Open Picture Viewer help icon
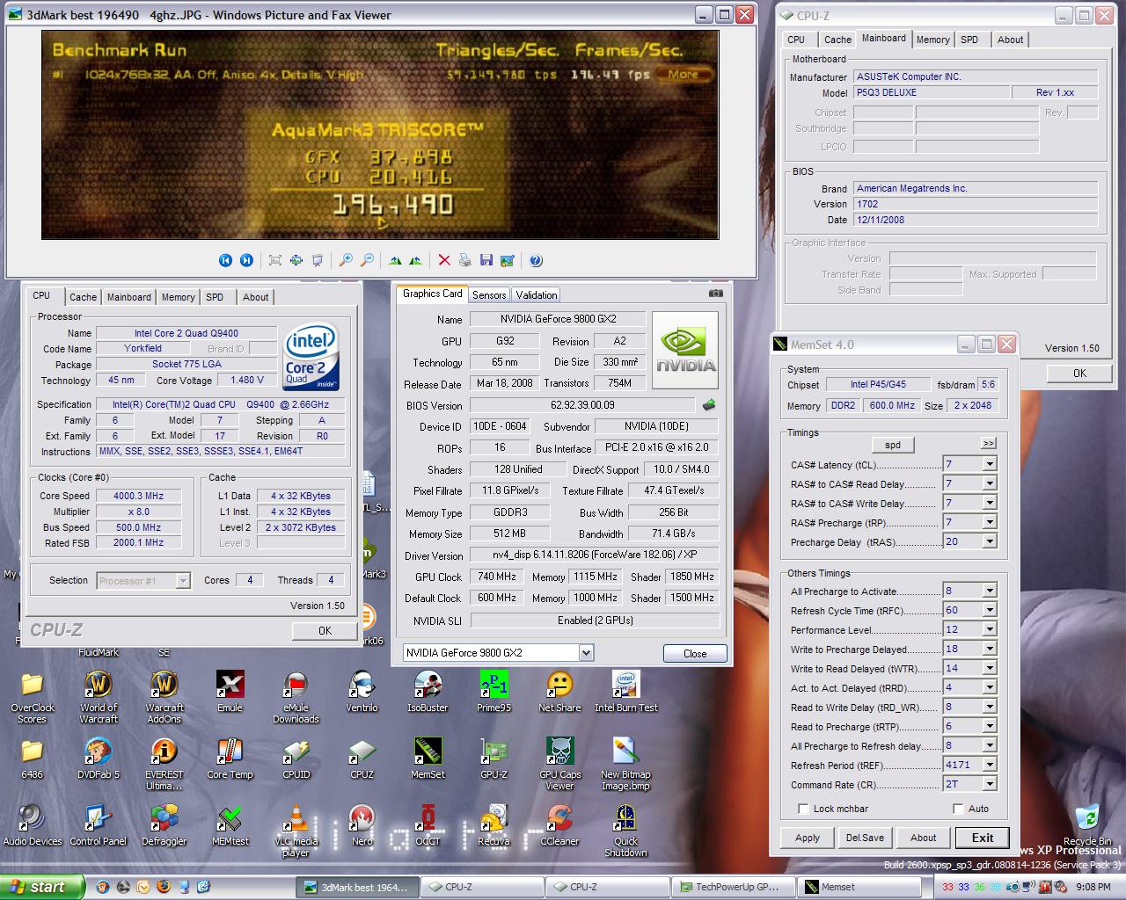The height and width of the screenshot is (900, 1126). (x=537, y=260)
